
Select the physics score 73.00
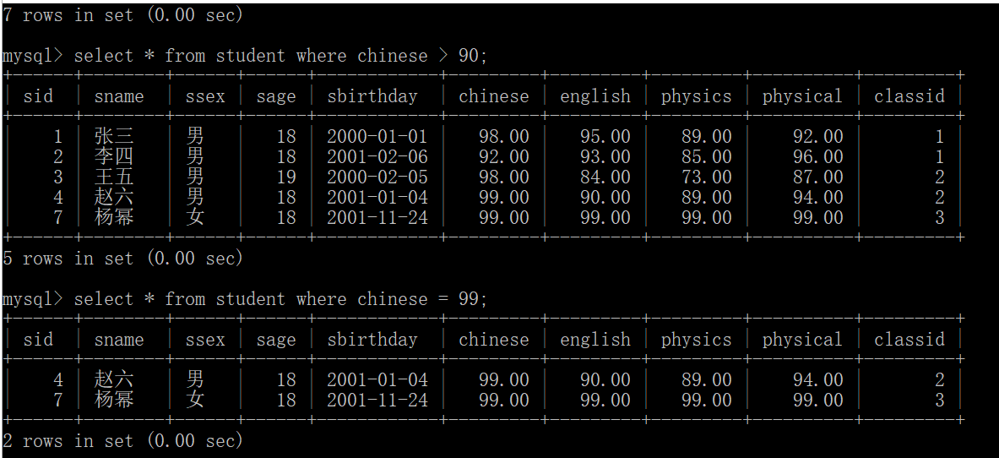click(706, 177)
